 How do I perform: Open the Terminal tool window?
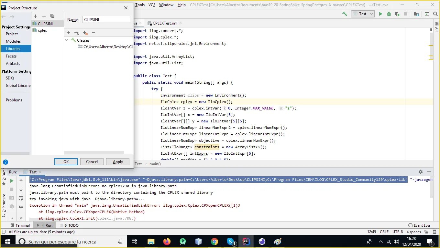click(20, 225)
